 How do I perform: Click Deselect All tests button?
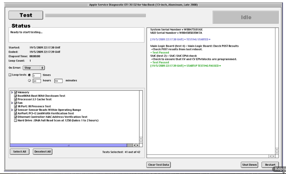(42, 152)
